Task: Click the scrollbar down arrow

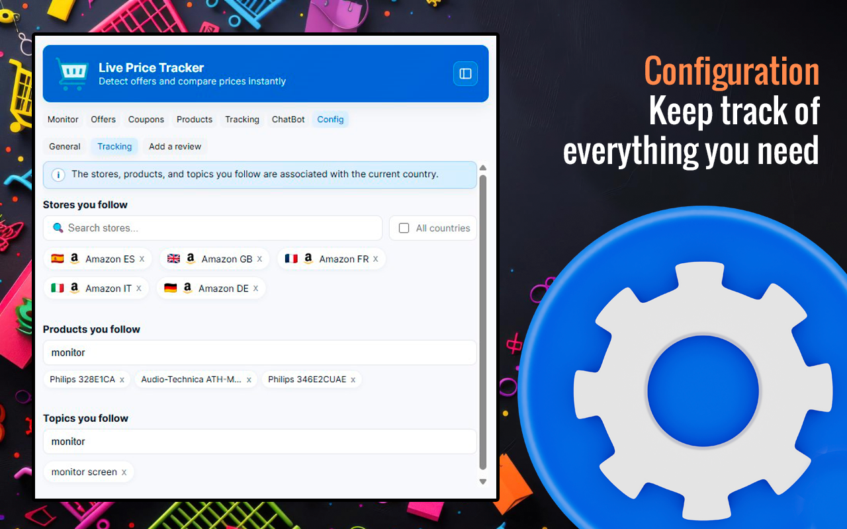Action: pos(482,481)
